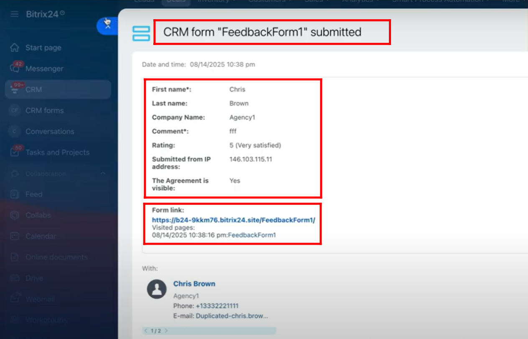Click the Webmail icon in the sidebar

(15, 299)
